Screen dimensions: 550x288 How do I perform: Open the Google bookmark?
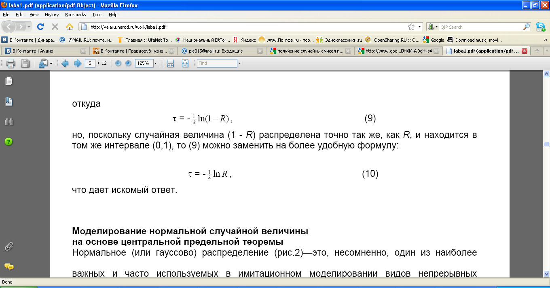coord(434,40)
